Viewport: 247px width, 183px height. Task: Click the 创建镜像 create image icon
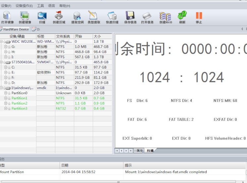(25, 17)
